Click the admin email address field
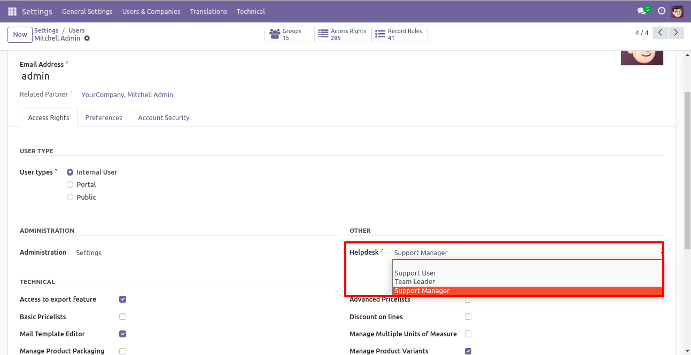Viewport: 691px width, 355px height. tap(36, 76)
